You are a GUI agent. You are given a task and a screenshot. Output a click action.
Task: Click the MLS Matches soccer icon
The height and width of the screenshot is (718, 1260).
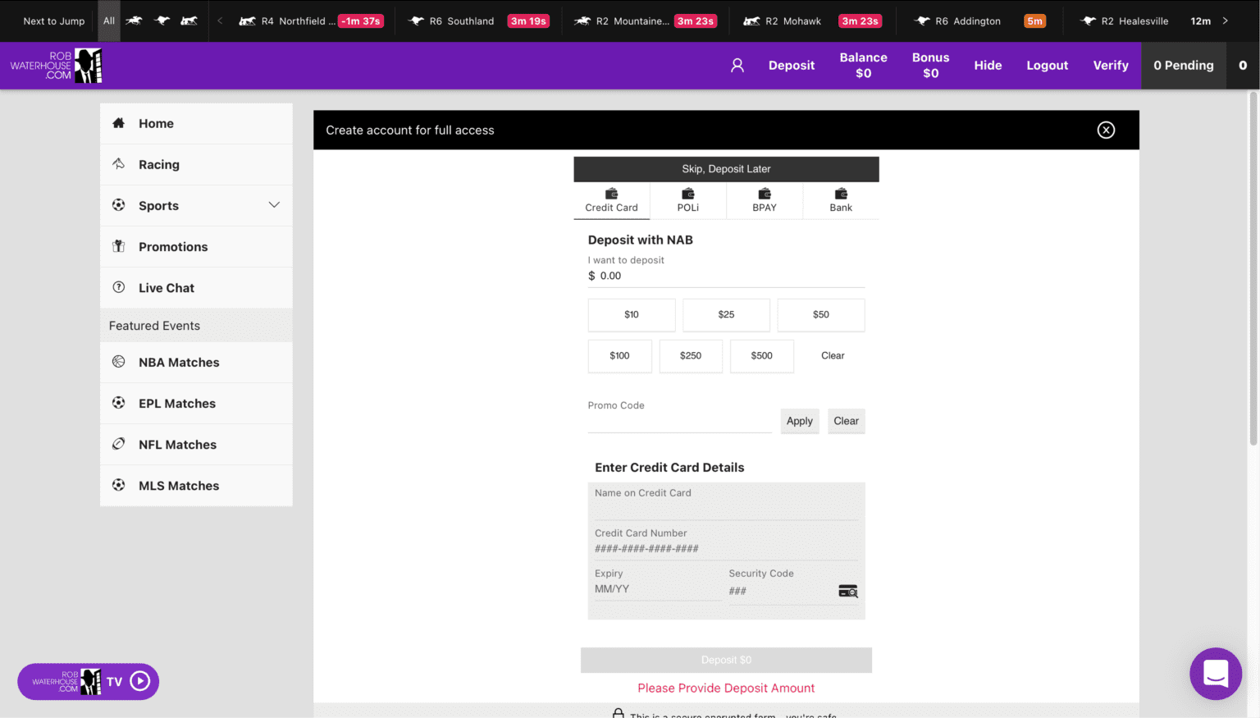pyautogui.click(x=119, y=485)
